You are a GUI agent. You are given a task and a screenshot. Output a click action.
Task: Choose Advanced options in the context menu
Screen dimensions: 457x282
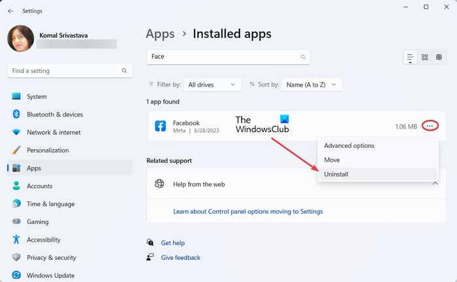point(349,145)
